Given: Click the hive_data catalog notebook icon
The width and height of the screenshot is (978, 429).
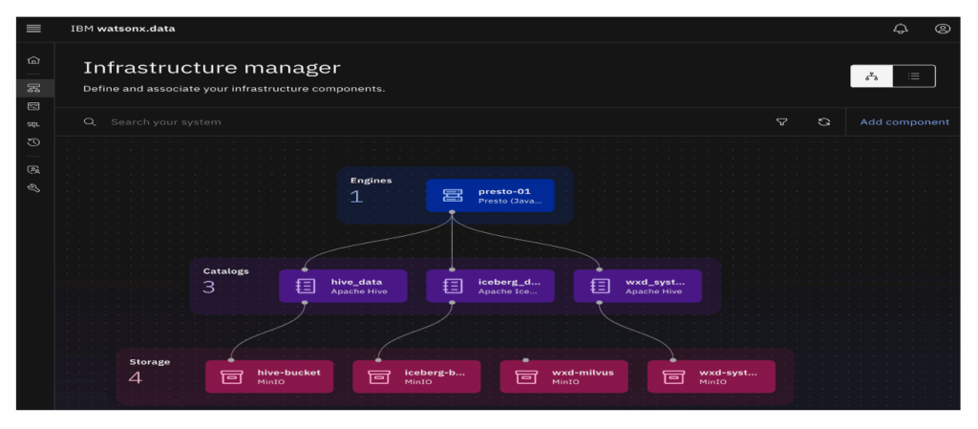Looking at the screenshot, I should [306, 287].
